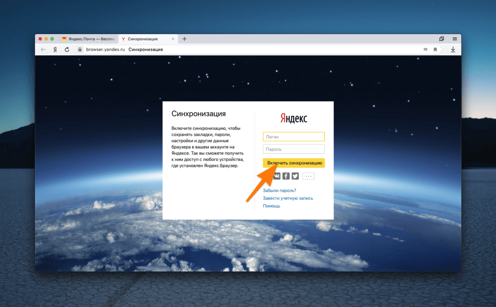Open the Забыли пароль? link
Viewport: 496px width, 307px height.
click(279, 191)
